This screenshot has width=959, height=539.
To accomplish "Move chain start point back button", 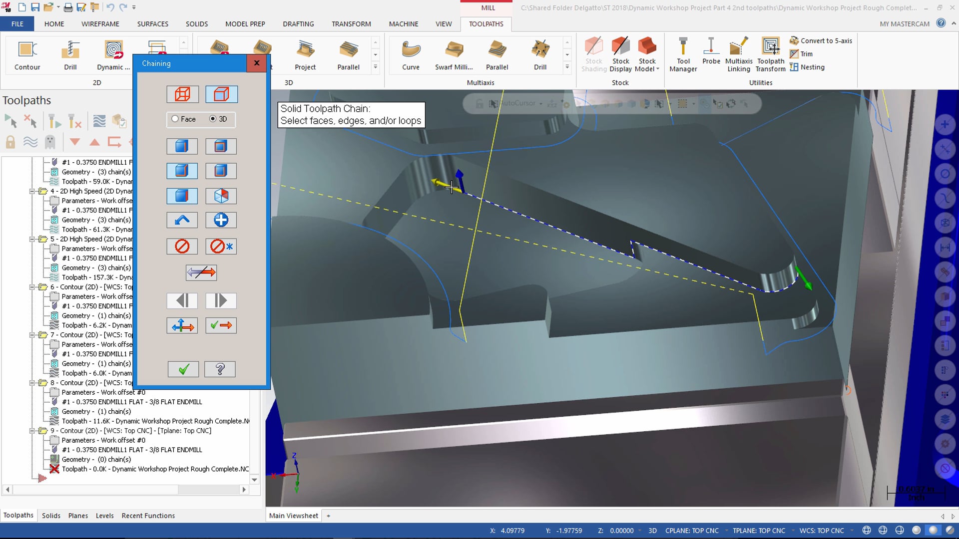I will pos(182,300).
